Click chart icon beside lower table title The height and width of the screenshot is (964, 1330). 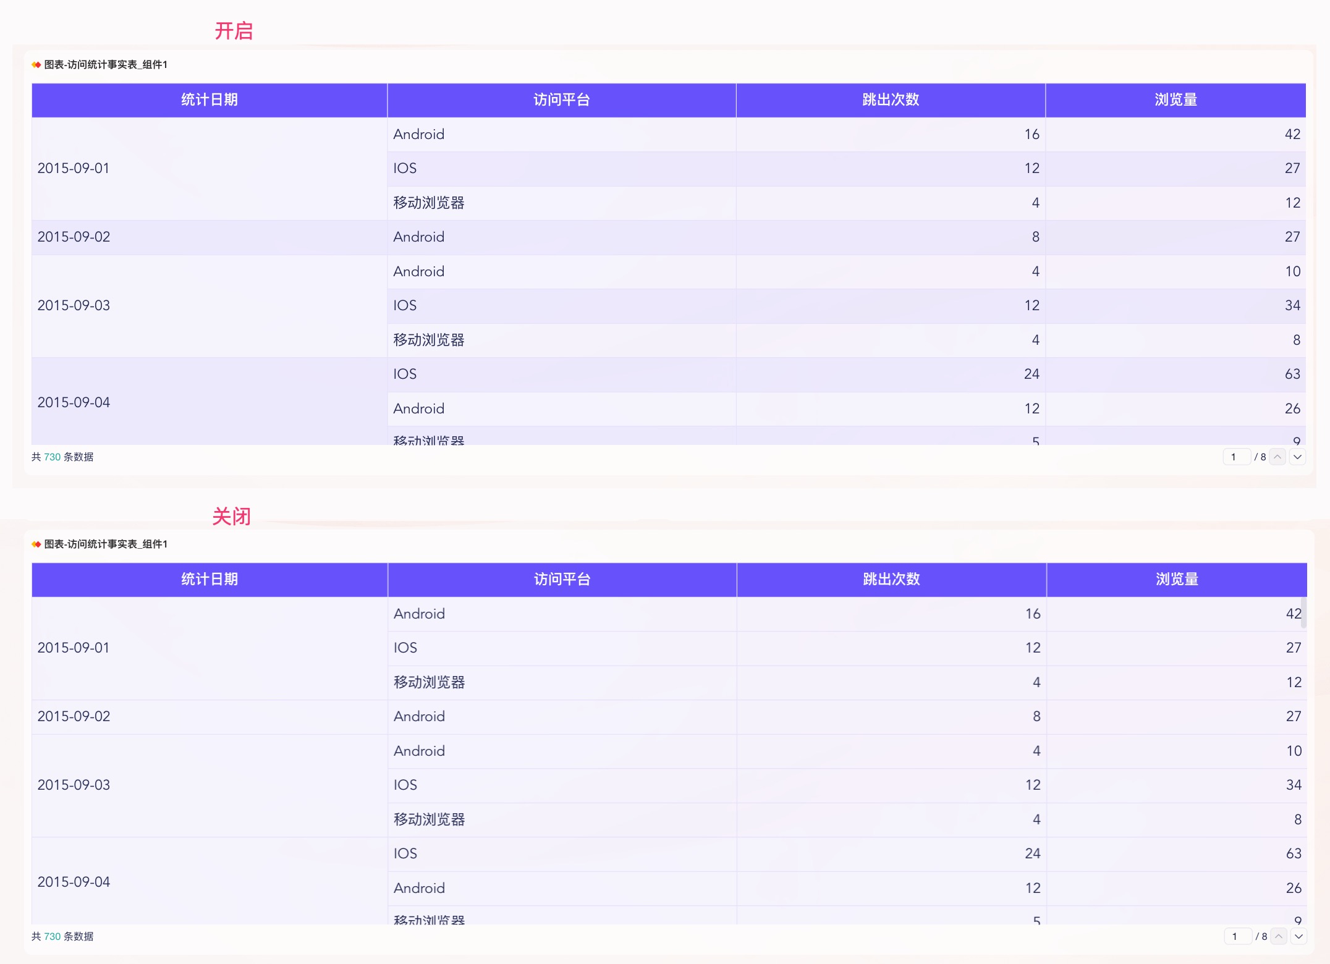(36, 544)
